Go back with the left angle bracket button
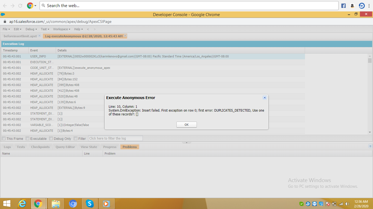 [88, 29]
